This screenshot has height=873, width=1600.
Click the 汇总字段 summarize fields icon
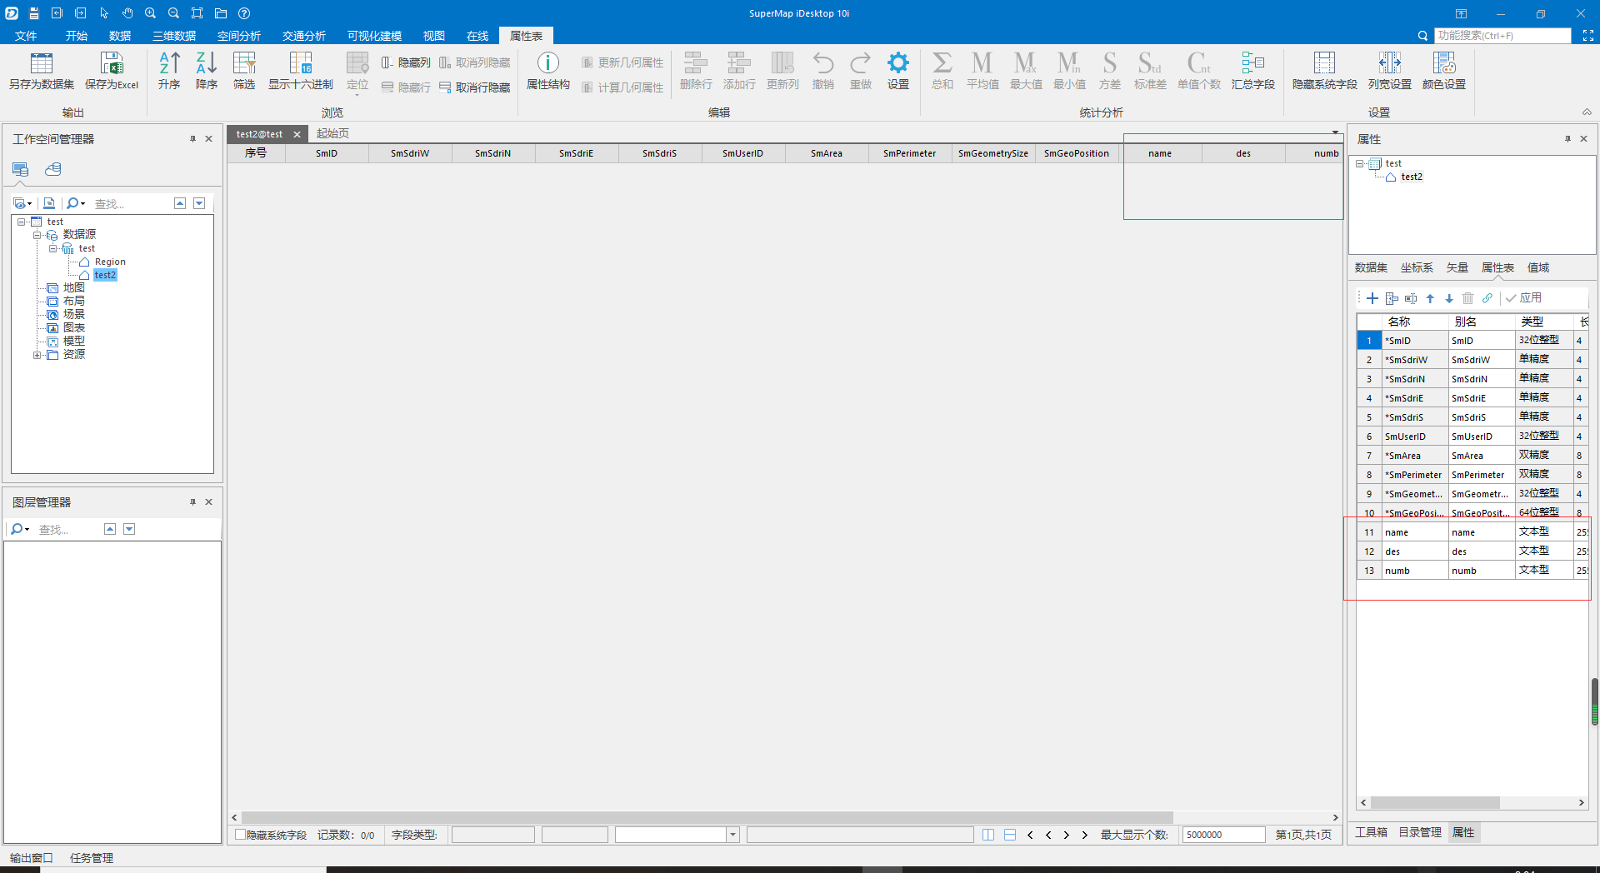(1252, 63)
